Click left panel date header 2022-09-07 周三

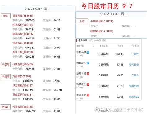coord(37,9)
